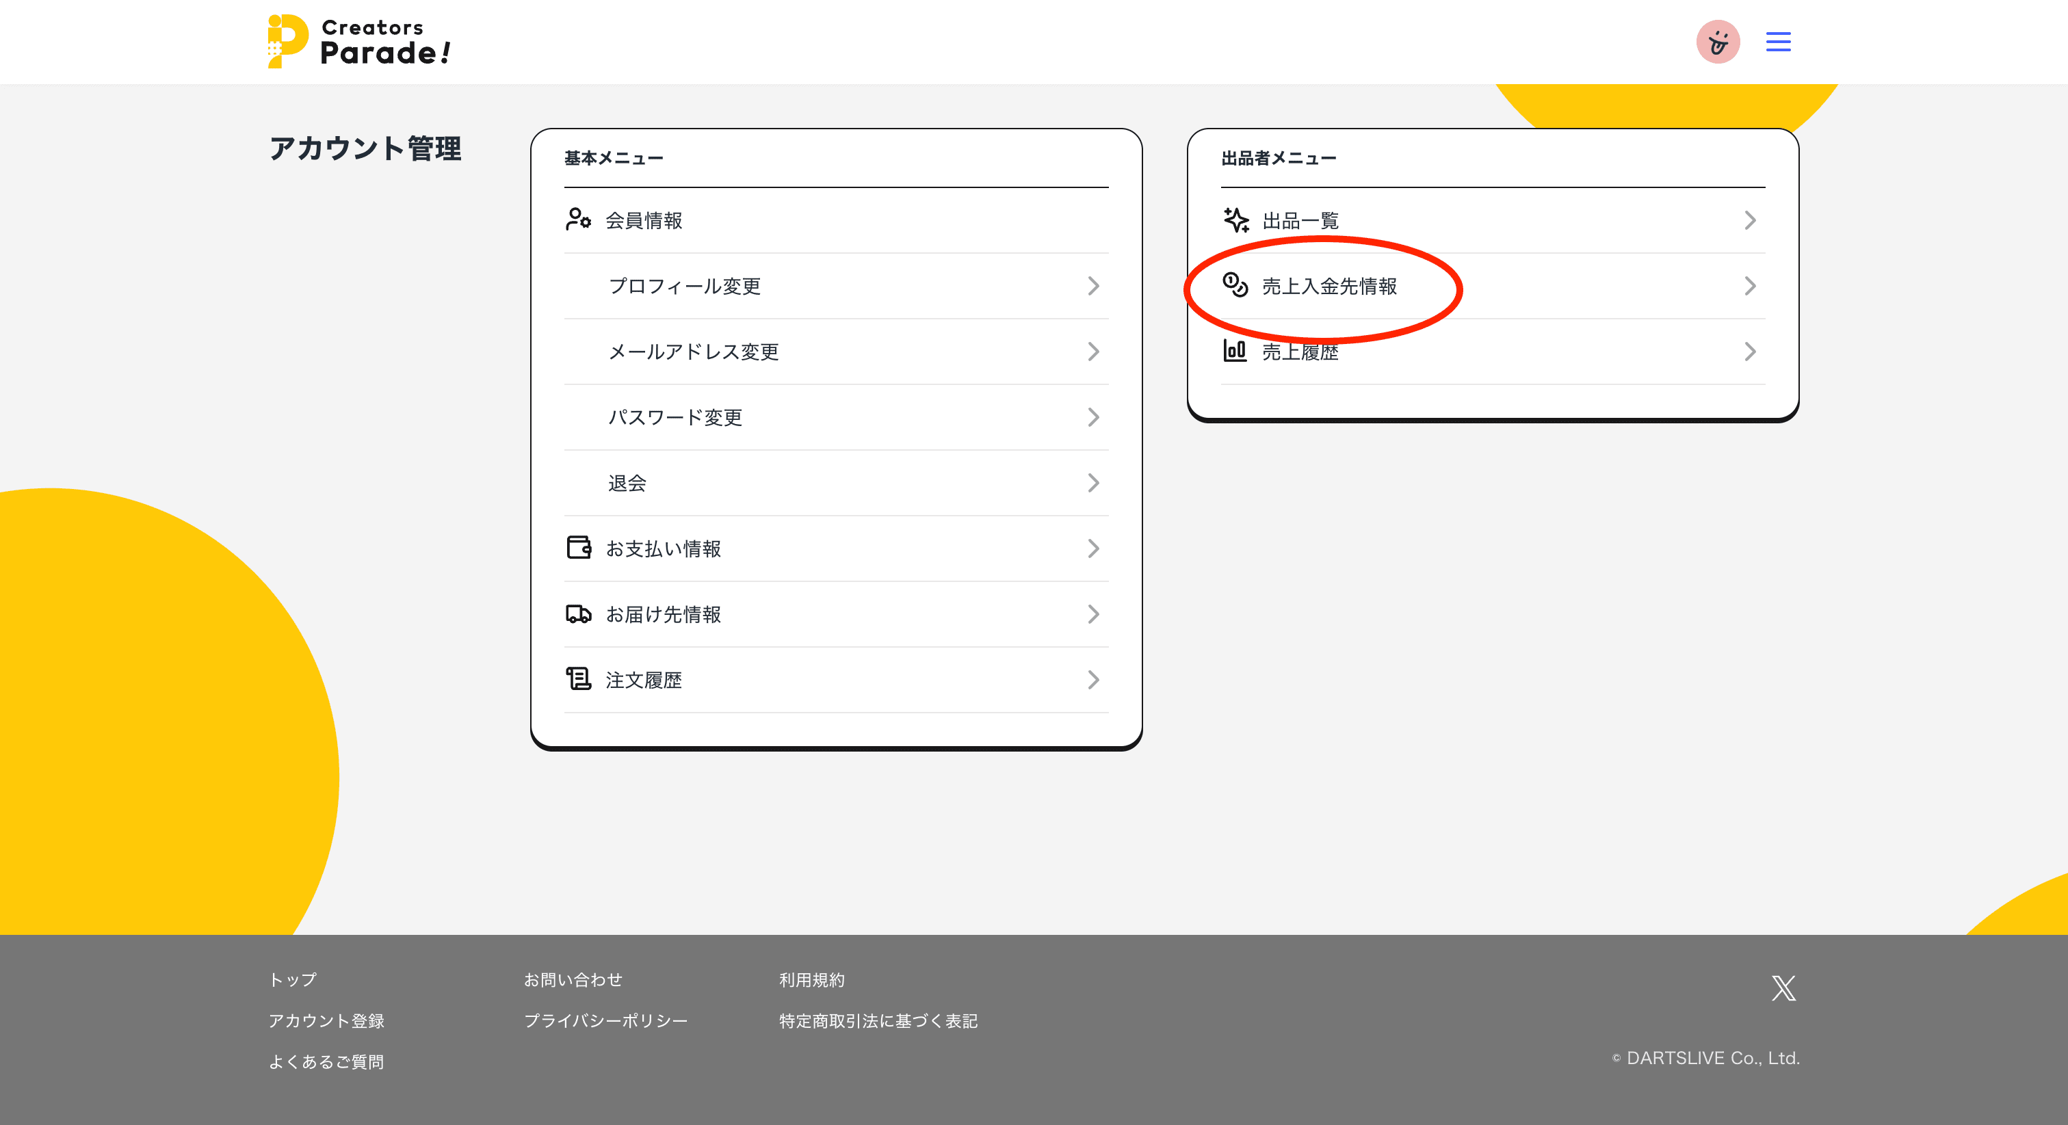Open プライバシーポリシー in the footer

click(x=606, y=1020)
